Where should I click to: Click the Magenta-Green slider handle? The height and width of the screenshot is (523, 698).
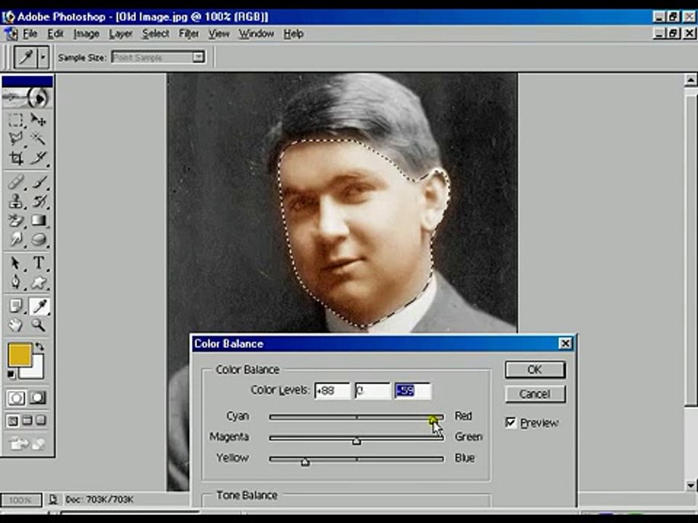point(356,441)
